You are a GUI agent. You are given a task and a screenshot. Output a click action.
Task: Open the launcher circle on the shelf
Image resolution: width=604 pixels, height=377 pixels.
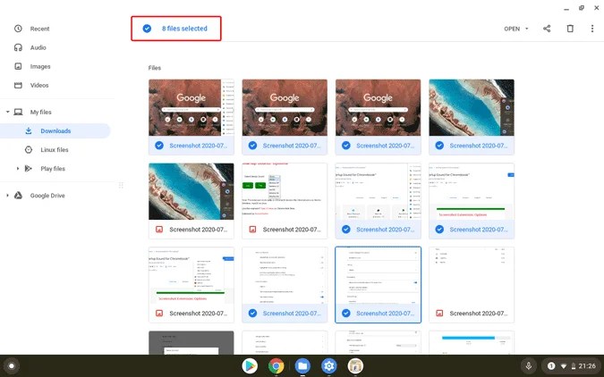[11, 366]
